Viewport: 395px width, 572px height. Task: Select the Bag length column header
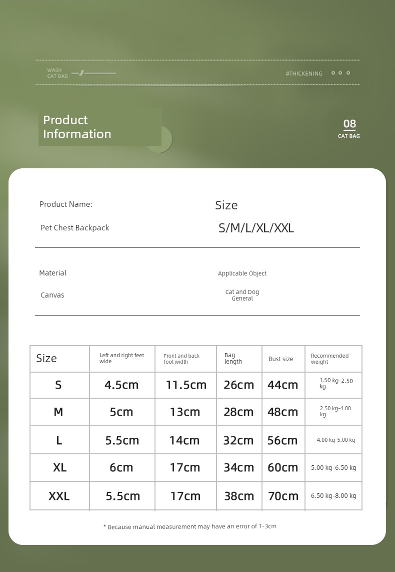(239, 359)
